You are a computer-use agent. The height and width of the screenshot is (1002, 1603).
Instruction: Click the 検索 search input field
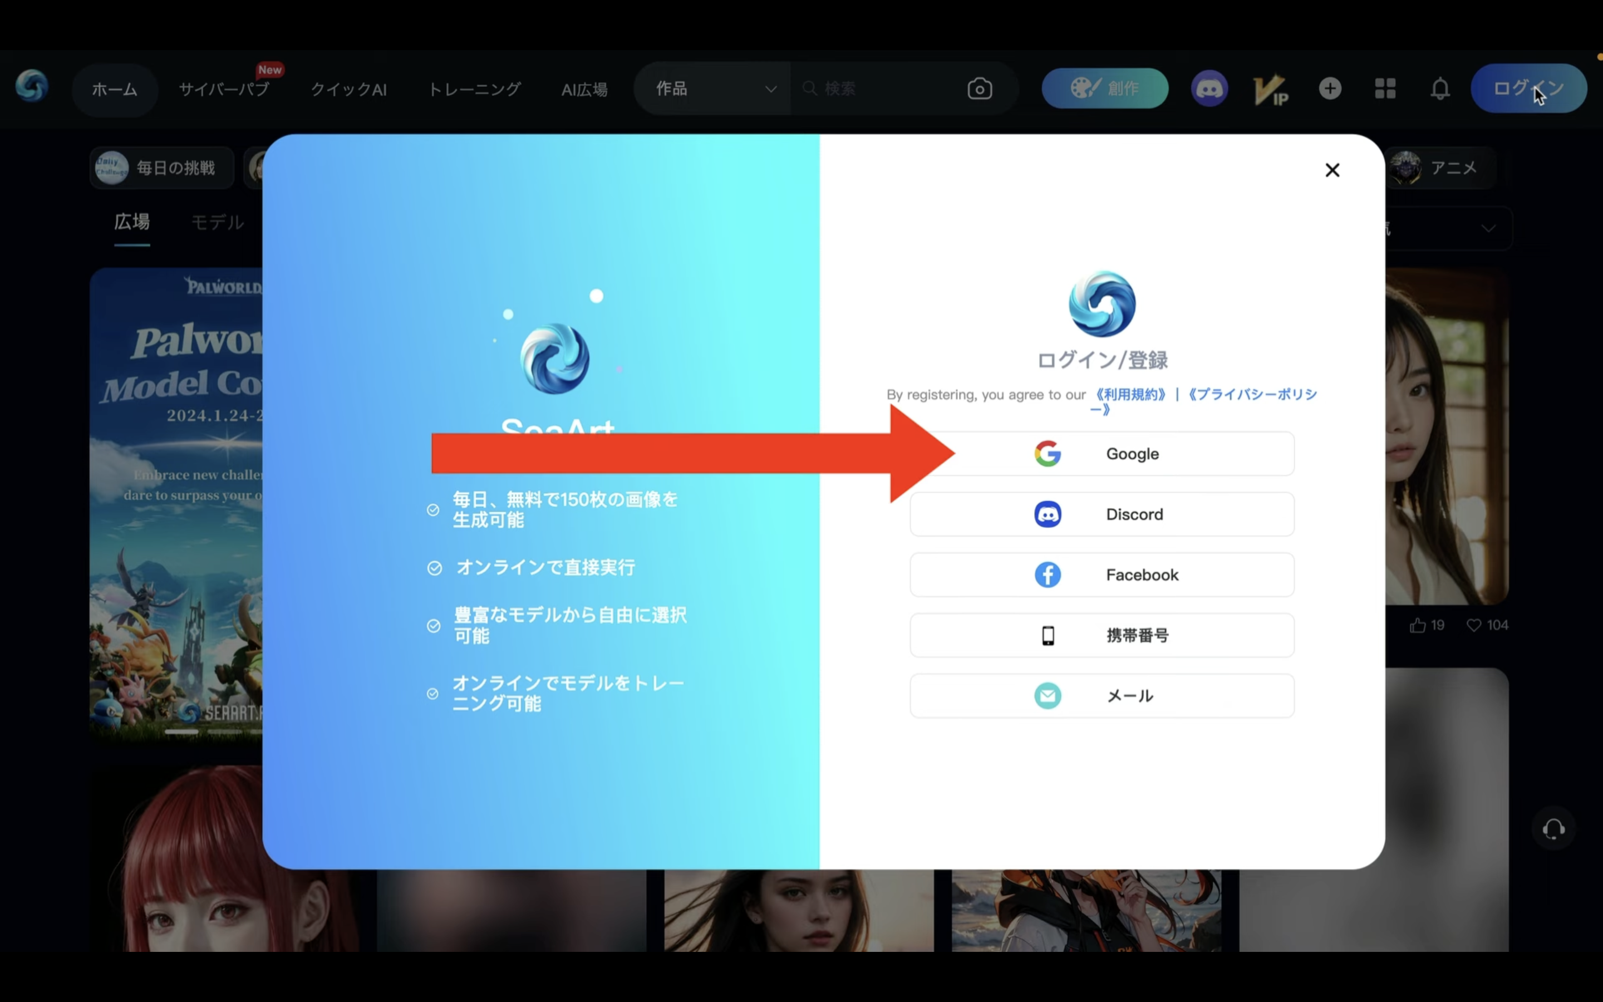(878, 88)
